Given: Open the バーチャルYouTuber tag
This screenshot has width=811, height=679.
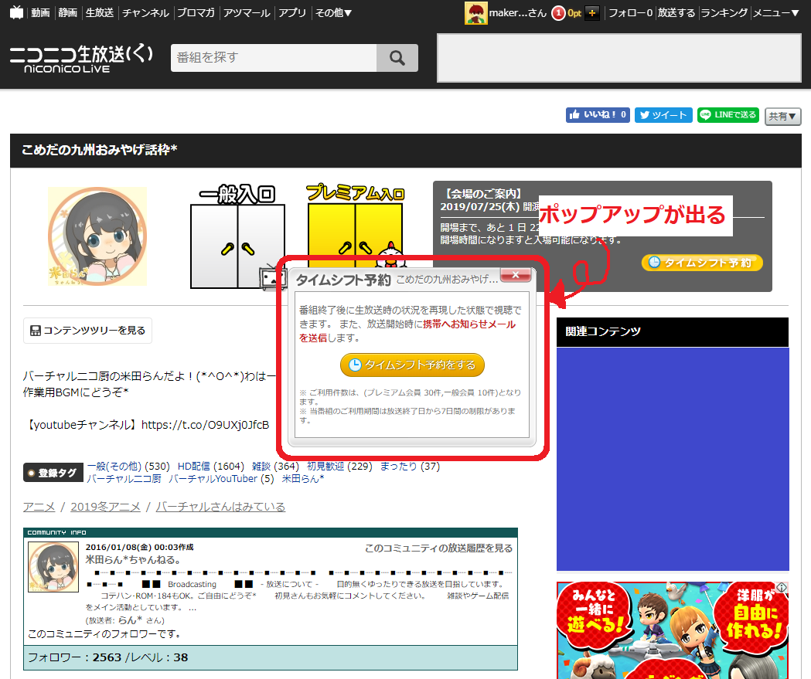Looking at the screenshot, I should tap(213, 478).
